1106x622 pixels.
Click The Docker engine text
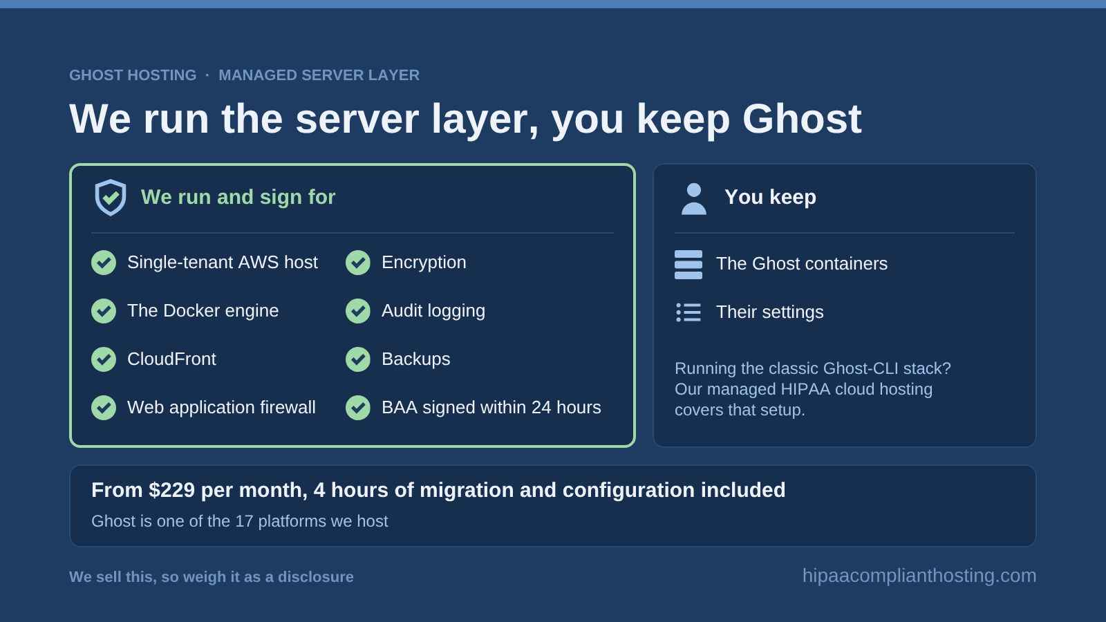(x=203, y=311)
